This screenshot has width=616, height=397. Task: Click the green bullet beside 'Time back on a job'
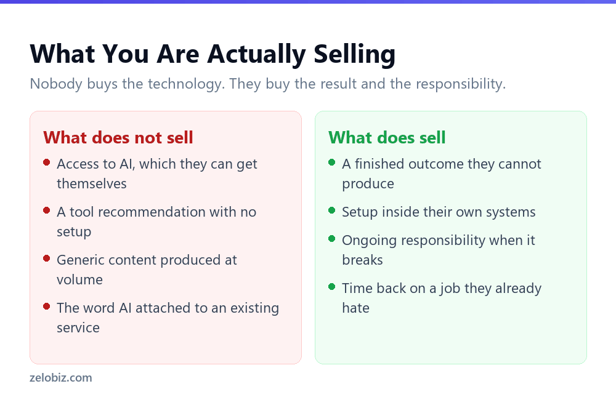(331, 287)
